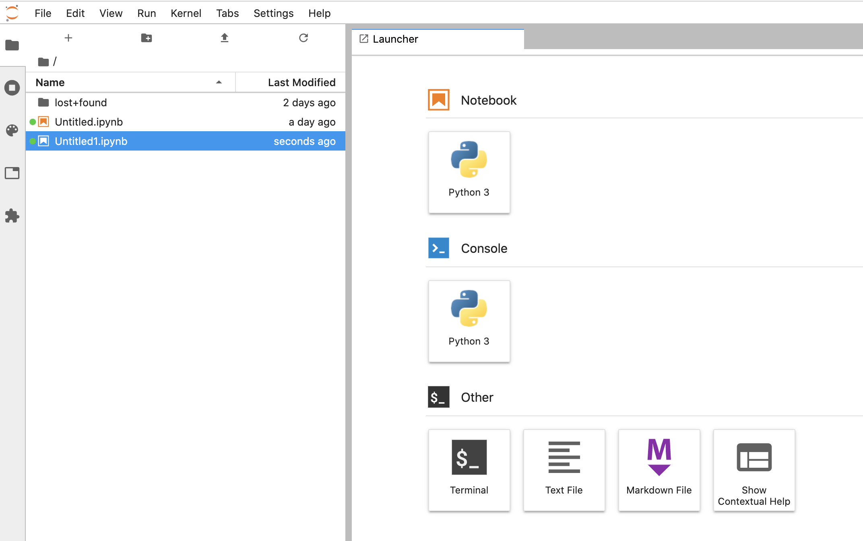Screen dimensions: 863x541
Task: Launch Python 3 notebook
Action: point(469,172)
